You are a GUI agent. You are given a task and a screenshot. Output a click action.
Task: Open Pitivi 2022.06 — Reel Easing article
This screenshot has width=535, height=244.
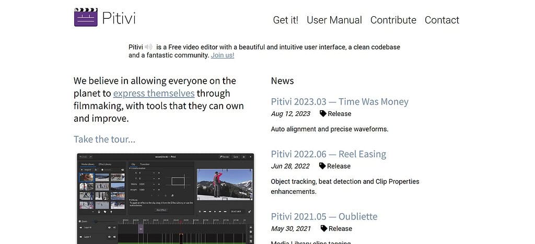[329, 154]
